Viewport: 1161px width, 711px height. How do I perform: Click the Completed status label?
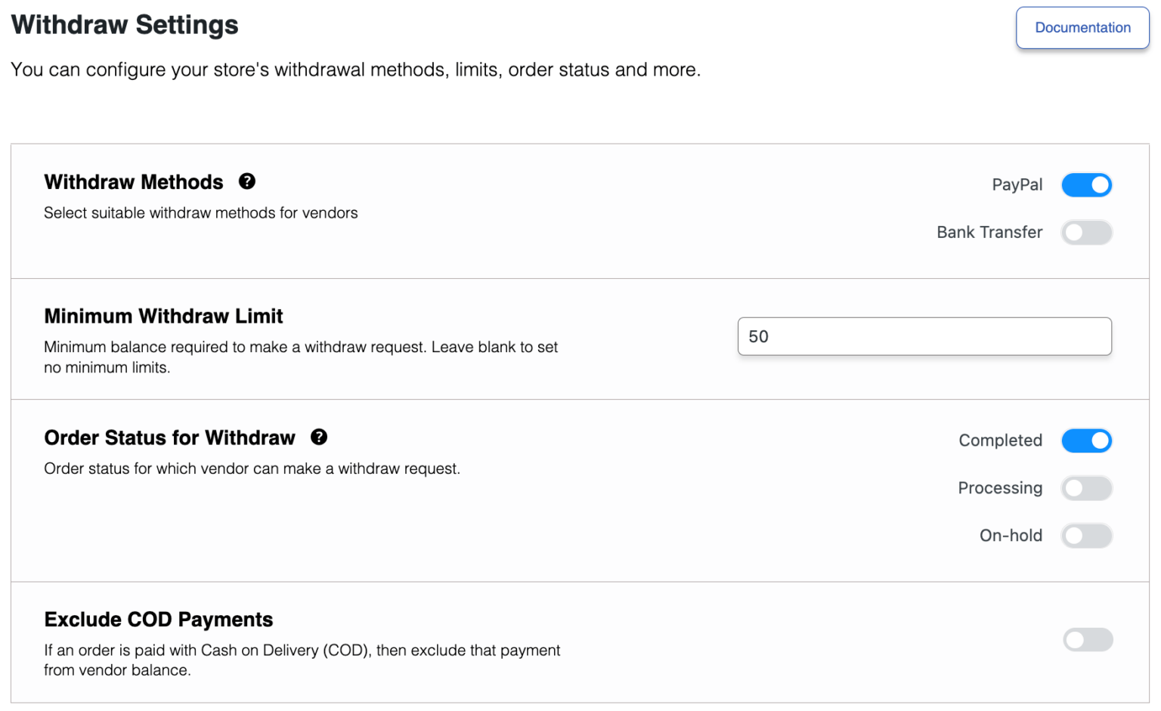coord(1000,441)
